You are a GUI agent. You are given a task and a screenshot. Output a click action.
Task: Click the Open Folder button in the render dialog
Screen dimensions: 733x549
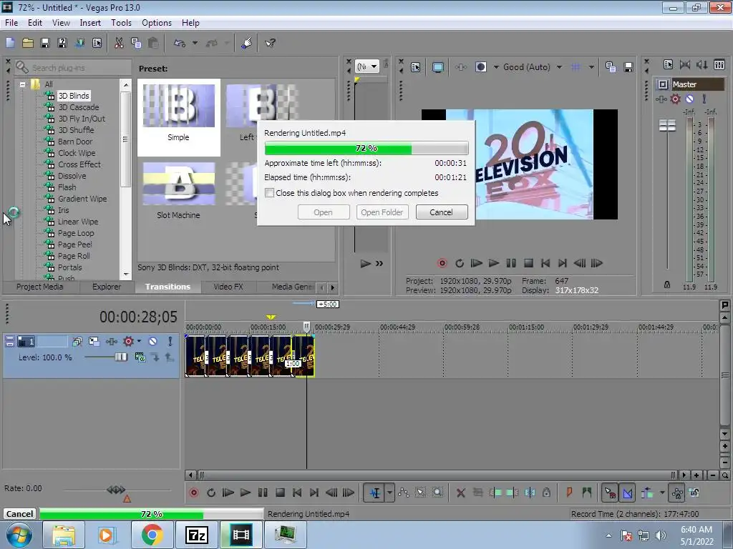pyautogui.click(x=382, y=212)
